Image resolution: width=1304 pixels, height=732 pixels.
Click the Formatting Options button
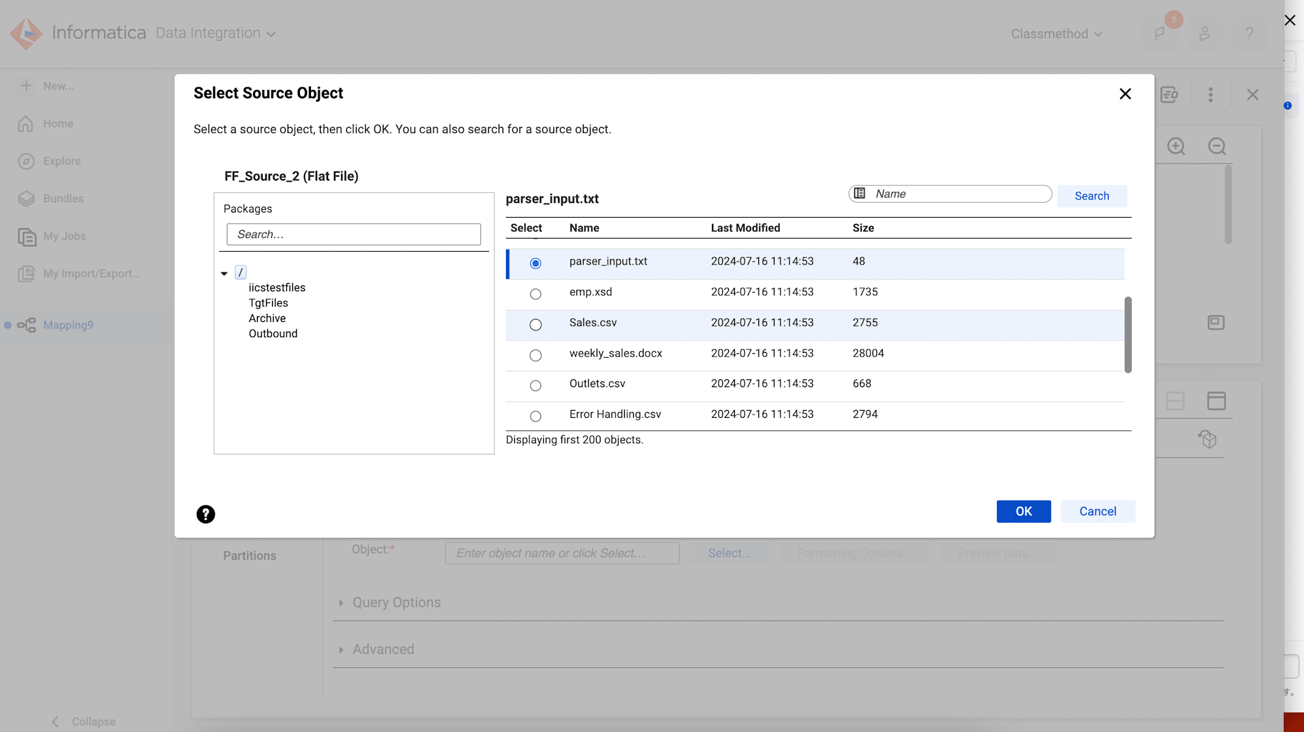[x=853, y=553]
